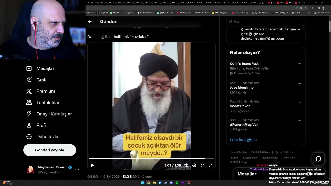Click Meyhaneci Dimitri profile avatar
This screenshot has width=331, height=186.
coord(31,170)
